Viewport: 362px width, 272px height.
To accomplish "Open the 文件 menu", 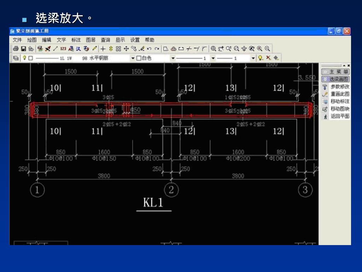I will 17,40.
